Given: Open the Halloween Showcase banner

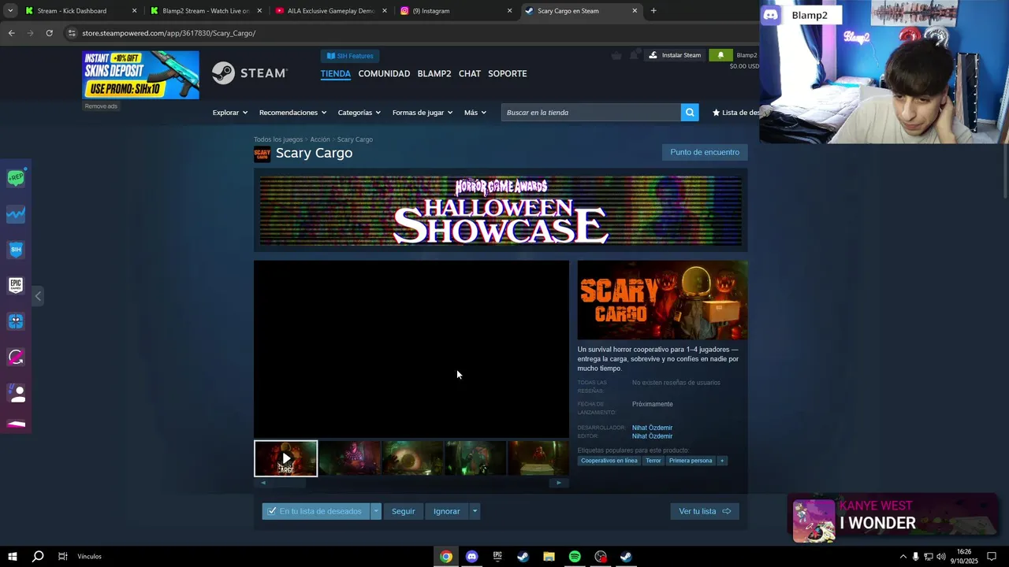Looking at the screenshot, I should click(501, 210).
